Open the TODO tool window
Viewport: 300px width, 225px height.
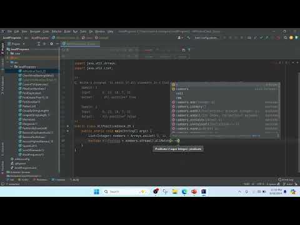(x=23, y=179)
